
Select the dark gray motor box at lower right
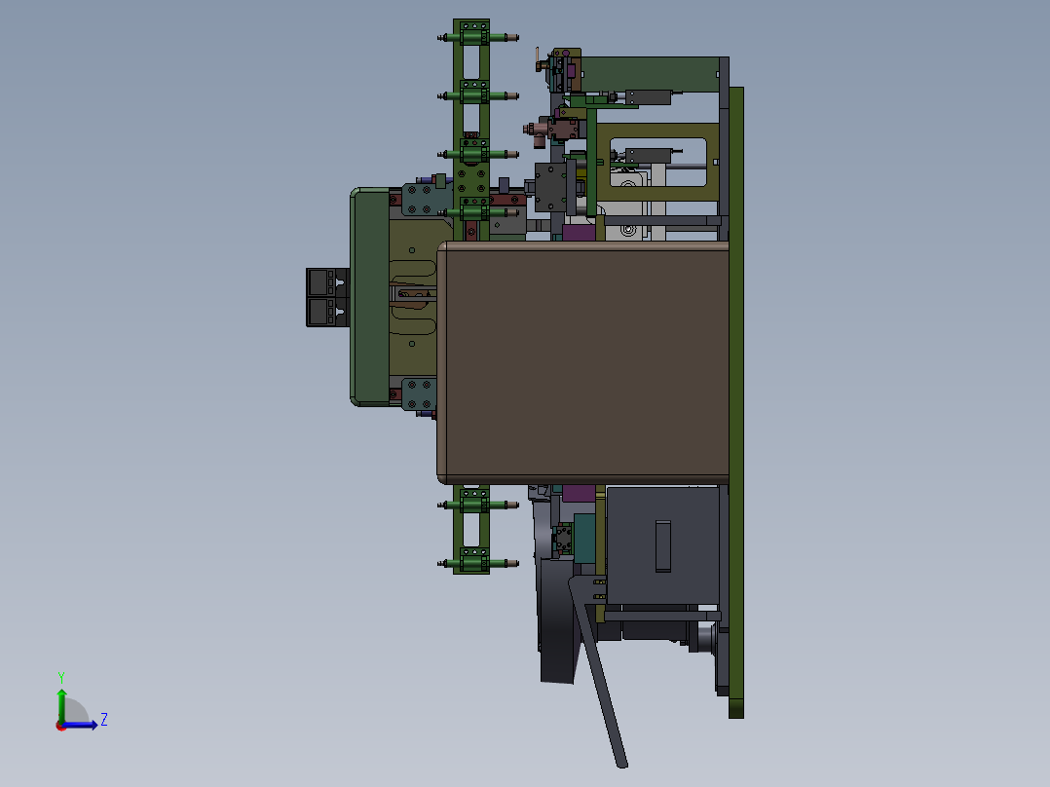[662, 545]
